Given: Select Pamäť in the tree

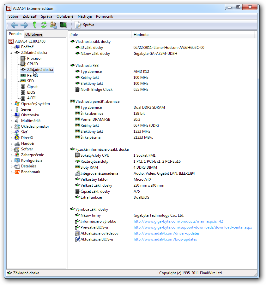Looking at the screenshot, I should click(x=33, y=75).
